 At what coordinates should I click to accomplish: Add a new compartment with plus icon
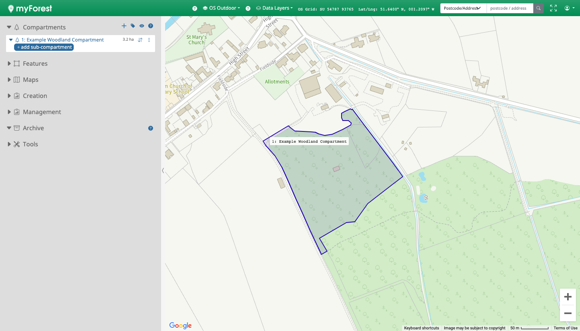click(x=124, y=26)
